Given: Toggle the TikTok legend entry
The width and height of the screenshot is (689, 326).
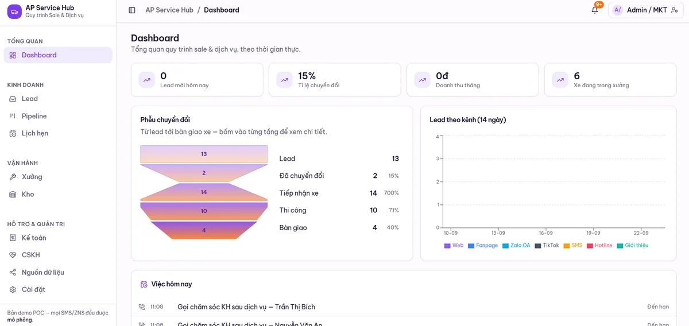Looking at the screenshot, I should pyautogui.click(x=547, y=246).
